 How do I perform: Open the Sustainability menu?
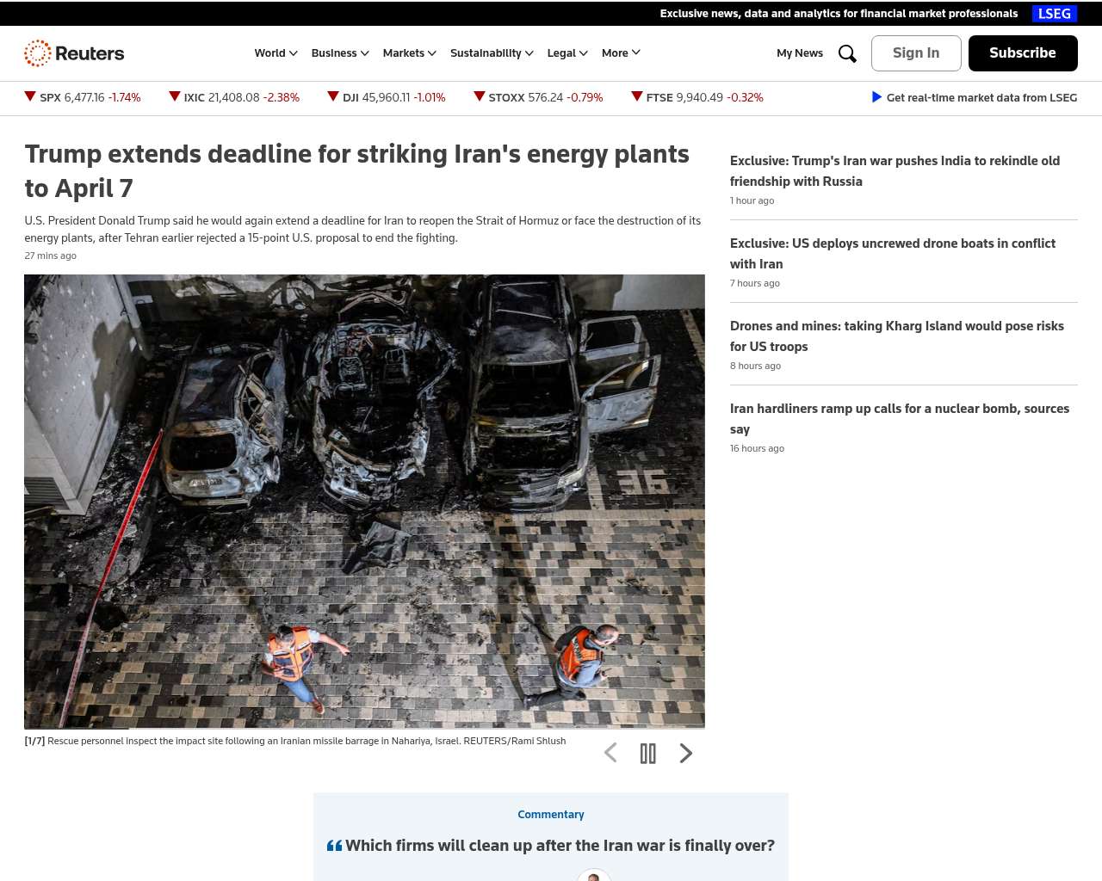(492, 53)
